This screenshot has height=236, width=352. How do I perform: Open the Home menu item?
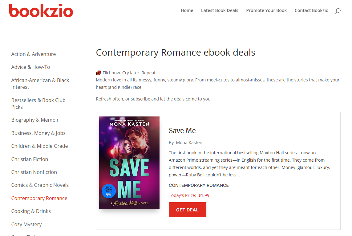click(x=187, y=10)
